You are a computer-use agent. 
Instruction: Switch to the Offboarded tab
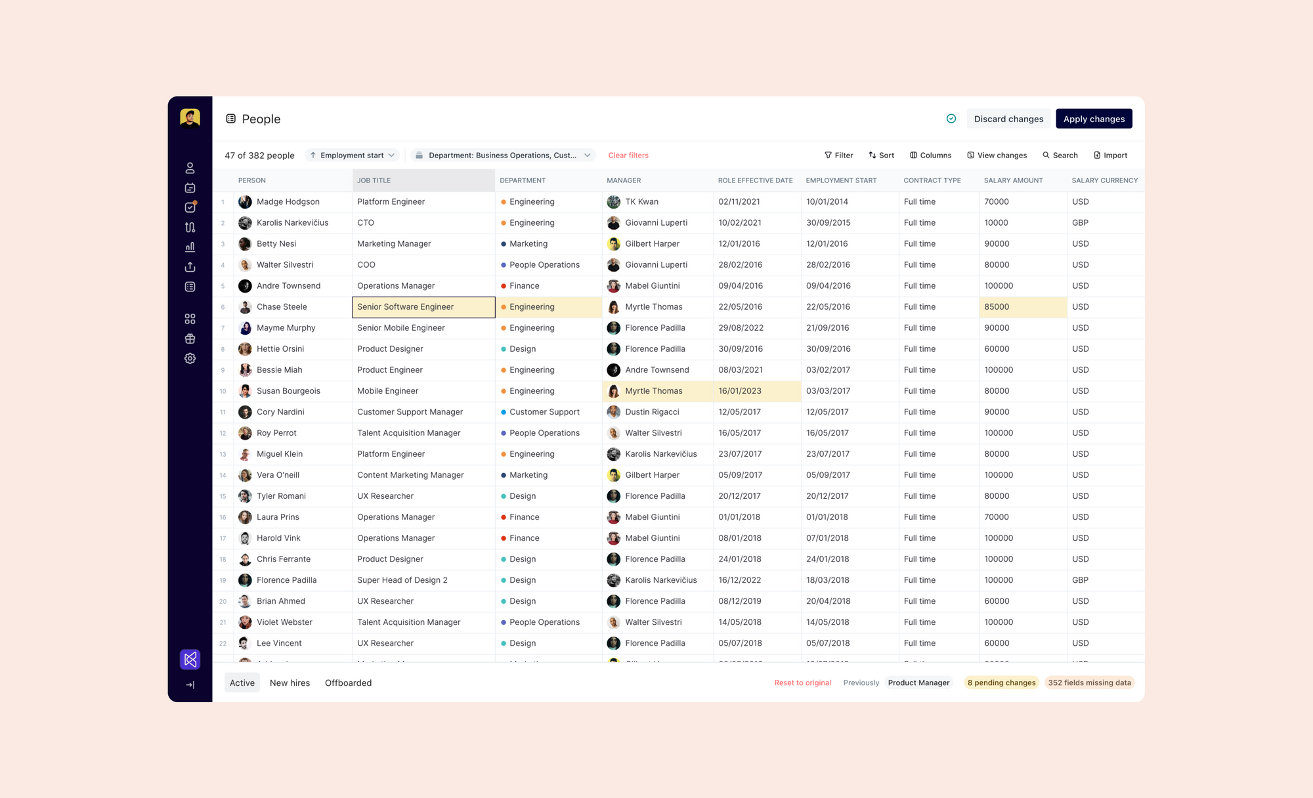[x=348, y=682]
